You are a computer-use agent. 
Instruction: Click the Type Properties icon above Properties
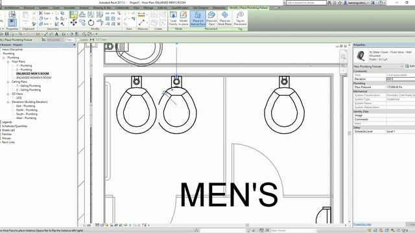12,14
